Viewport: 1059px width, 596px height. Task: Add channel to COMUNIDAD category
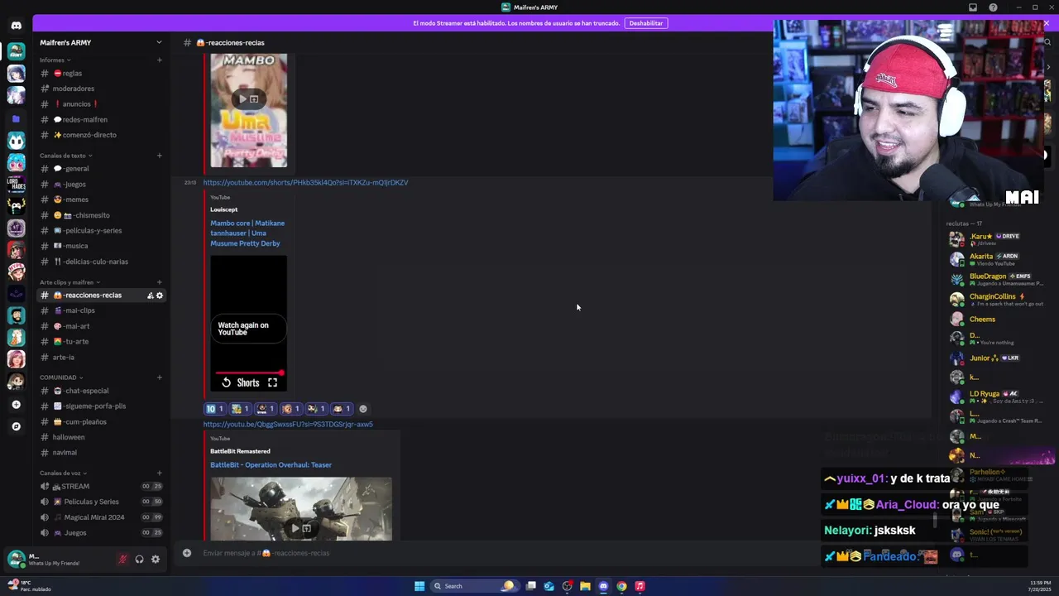(159, 377)
